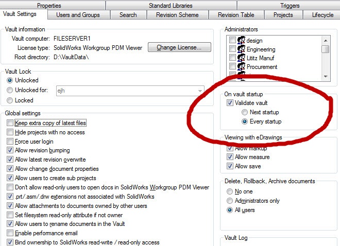This screenshot has height=246, width=340.
Task: Select Administrators only radio option
Action: [x=230, y=201]
